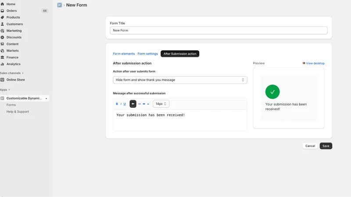The width and height of the screenshot is (351, 197).
Task: Go to Orders in the sidebar
Action: (x=11, y=11)
